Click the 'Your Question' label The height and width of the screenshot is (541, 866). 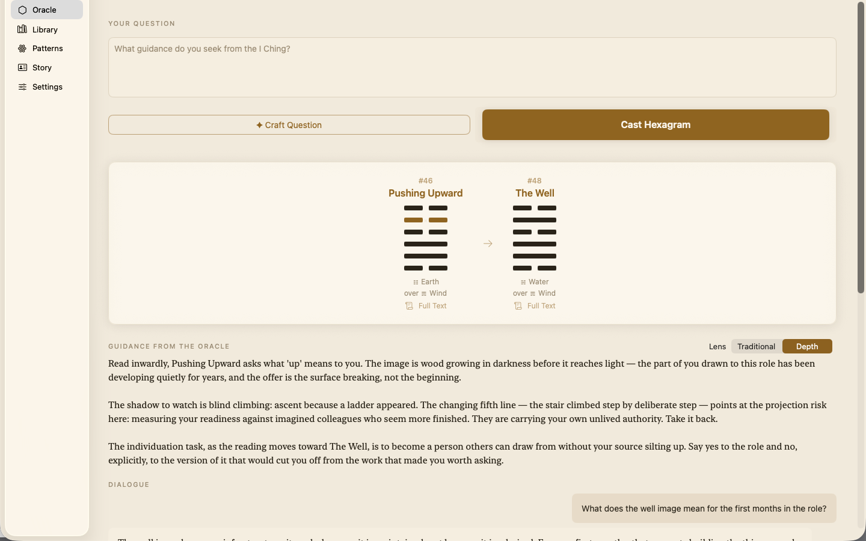point(142,23)
